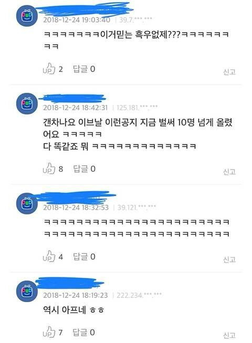Tap UP thumbs icon with 7 likes
Viewport: 252px width, 343px height.
(x=49, y=332)
